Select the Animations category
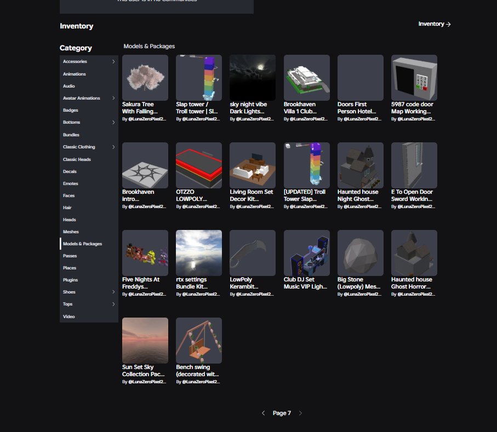497x432 pixels. pyautogui.click(x=89, y=74)
